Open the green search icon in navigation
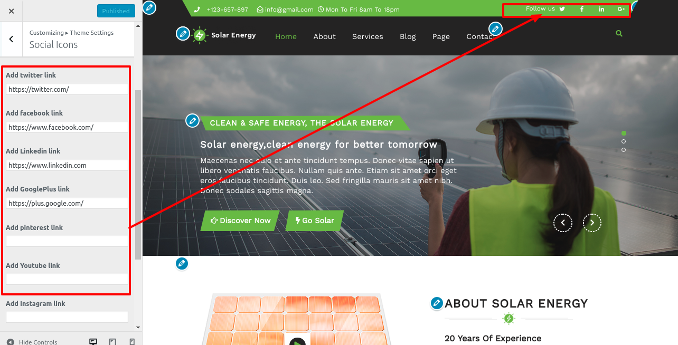Screen dimensions: 678x345 619,33
